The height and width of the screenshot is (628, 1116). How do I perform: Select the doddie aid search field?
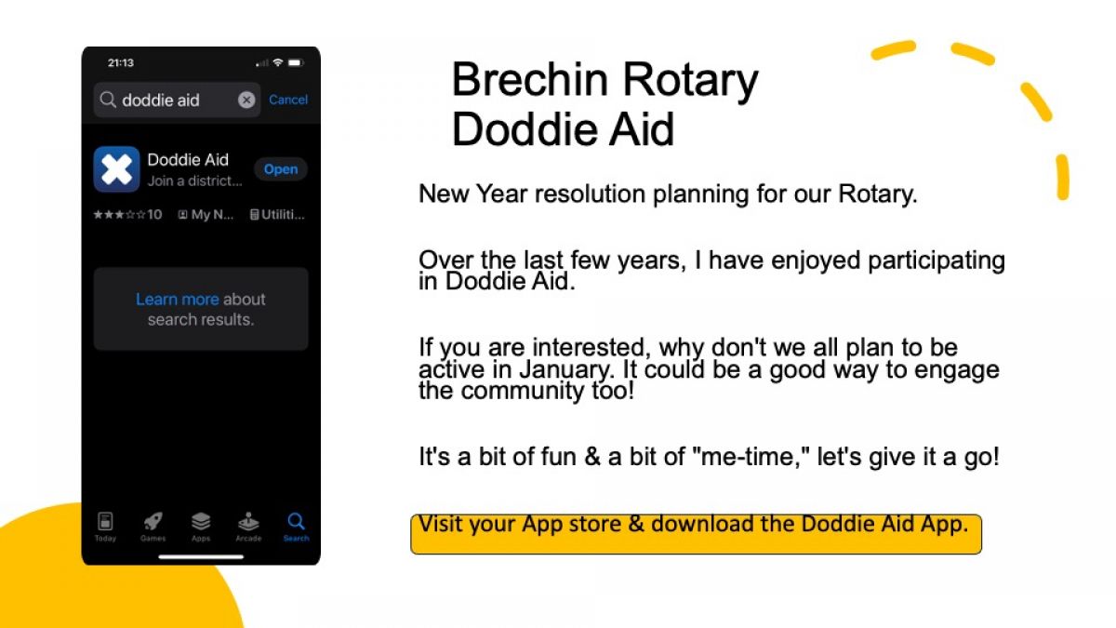tap(178, 100)
